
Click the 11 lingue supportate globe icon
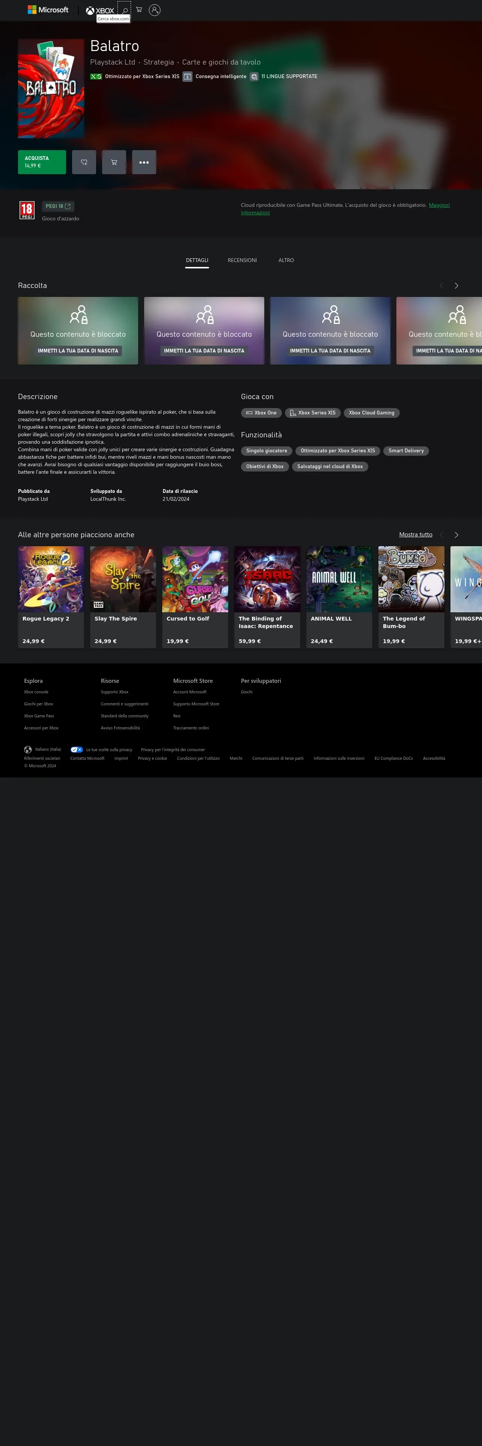click(254, 76)
